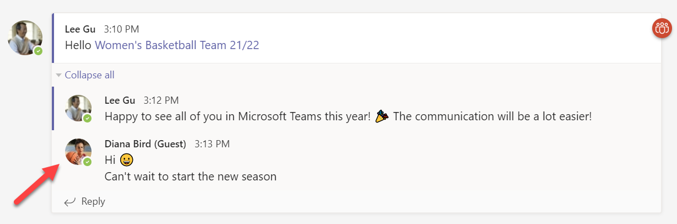Click the Reply text to respond
The height and width of the screenshot is (224, 677).
click(93, 202)
